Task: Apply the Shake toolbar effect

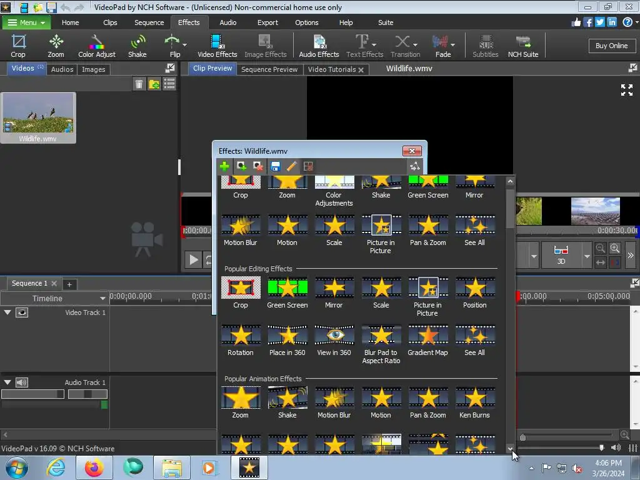Action: coord(137,46)
